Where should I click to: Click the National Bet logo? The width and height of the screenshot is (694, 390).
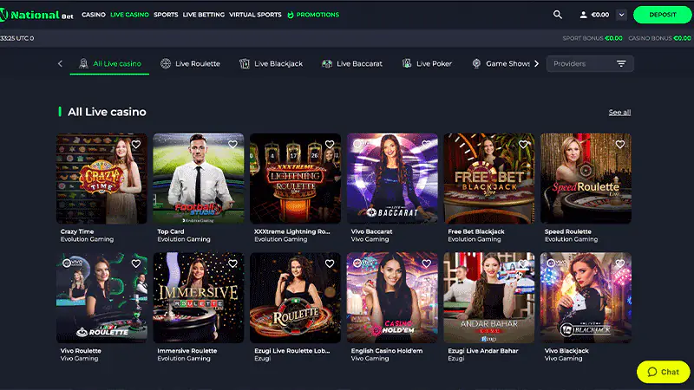(36, 15)
